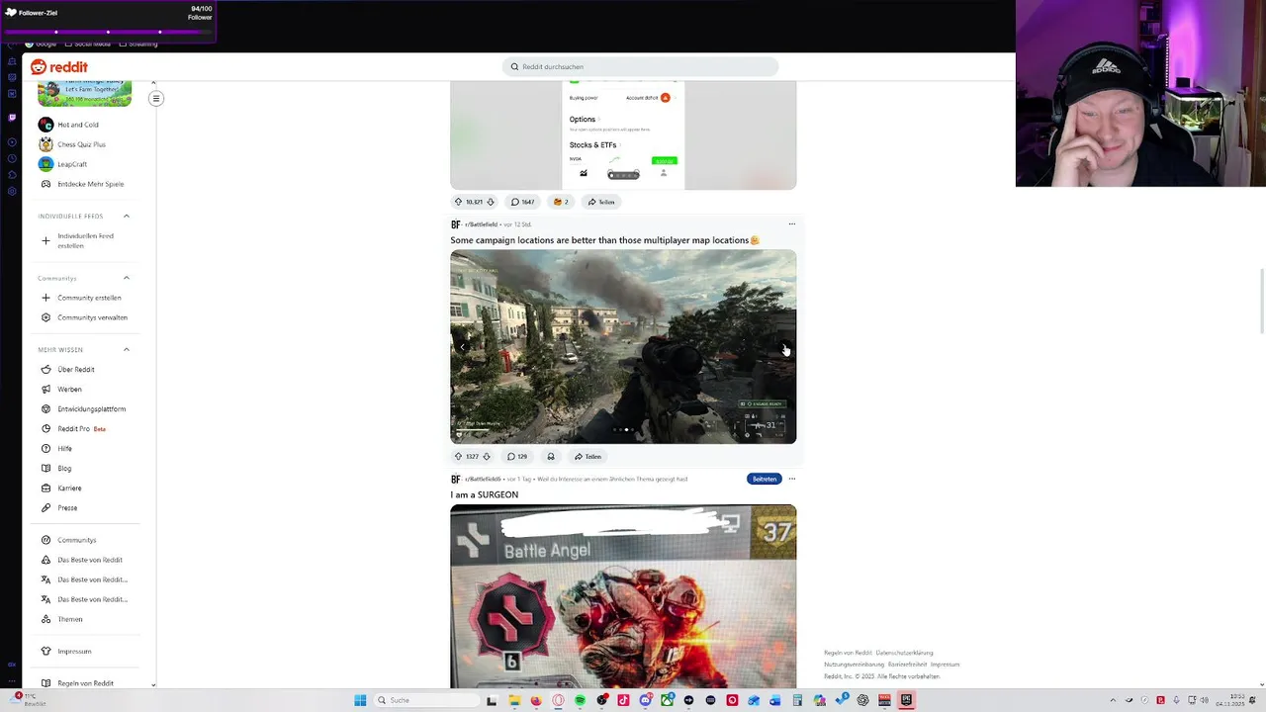This screenshot has width=1266, height=712.
Task: Downvote the Battlefield post with 1327 votes
Action: [x=486, y=457]
